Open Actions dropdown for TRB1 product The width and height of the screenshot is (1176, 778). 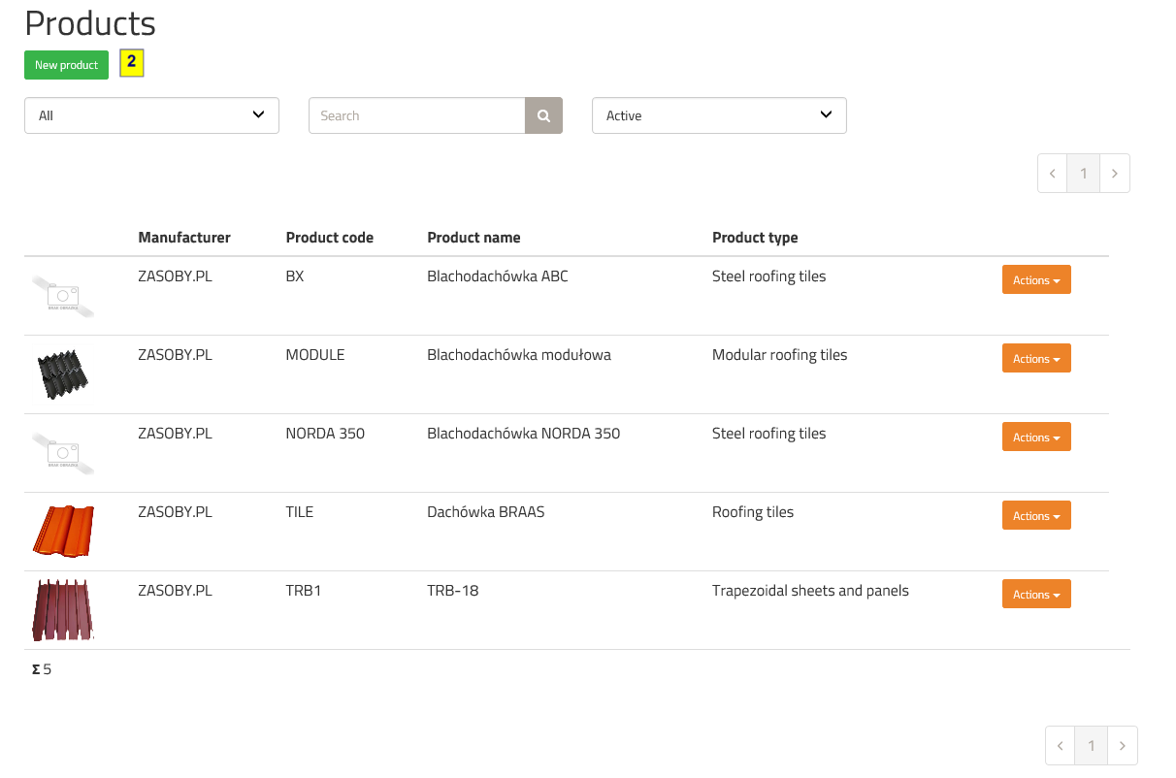click(x=1035, y=594)
